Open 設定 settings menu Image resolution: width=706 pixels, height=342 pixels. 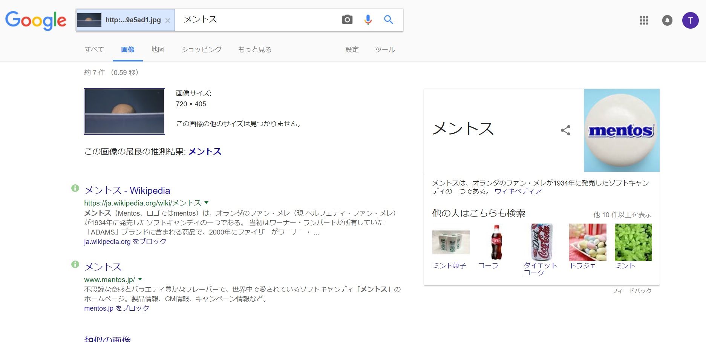(352, 49)
